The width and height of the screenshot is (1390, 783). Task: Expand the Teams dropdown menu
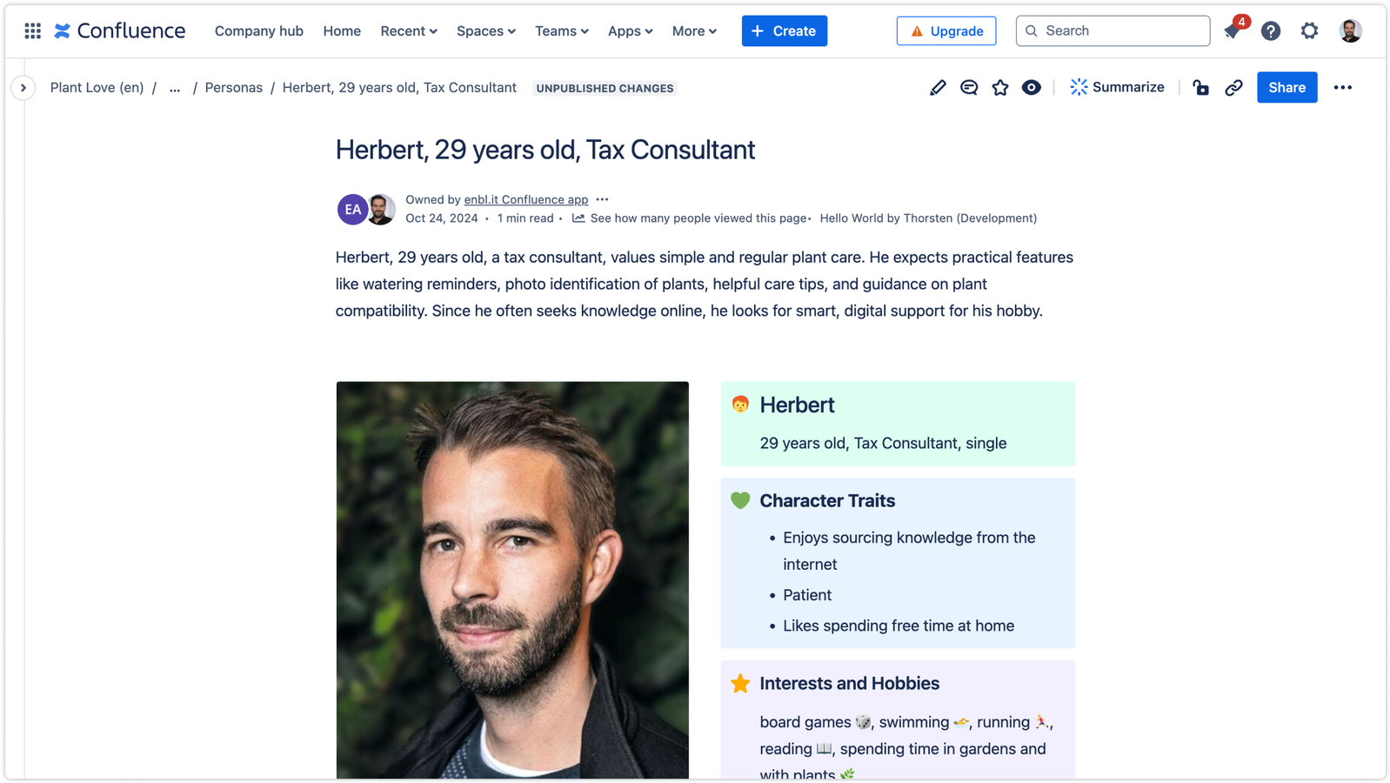click(x=562, y=31)
